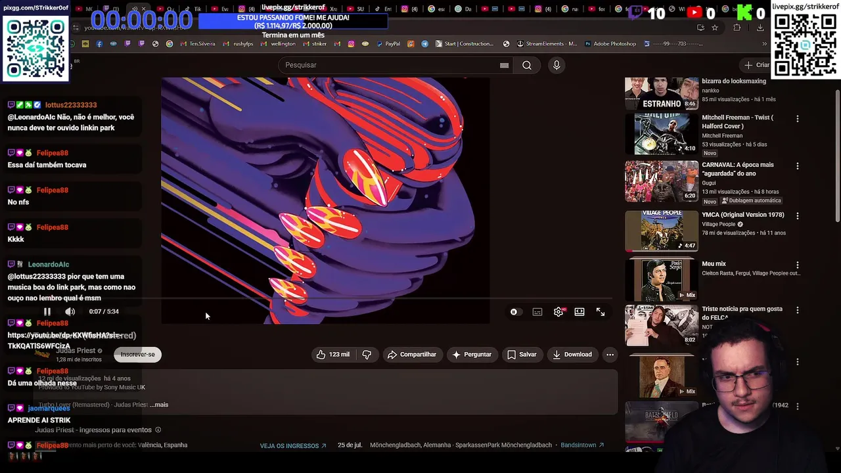The height and width of the screenshot is (473, 841).
Task: Open the wellington bookmark
Action: [x=278, y=44]
